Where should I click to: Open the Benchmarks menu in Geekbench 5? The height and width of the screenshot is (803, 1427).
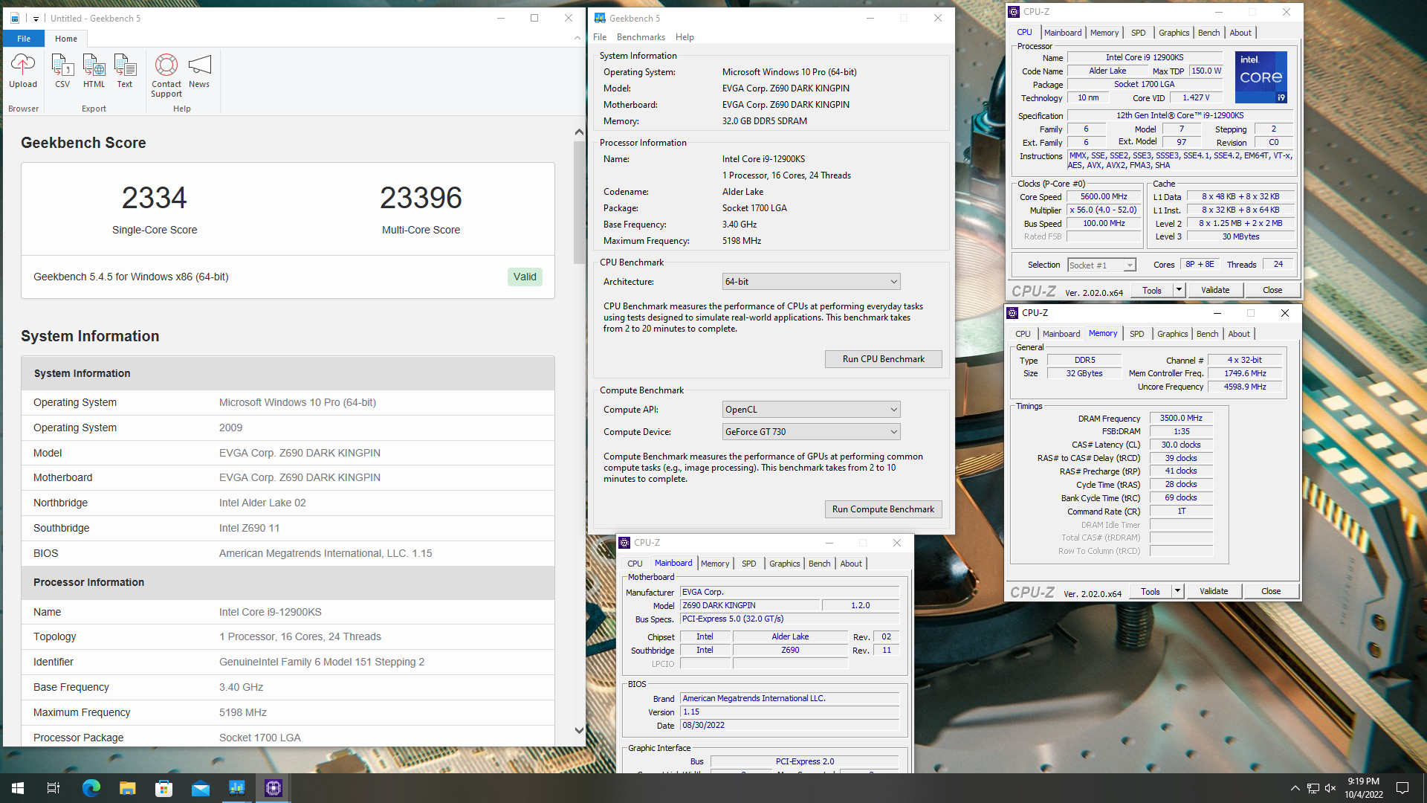pos(641,37)
